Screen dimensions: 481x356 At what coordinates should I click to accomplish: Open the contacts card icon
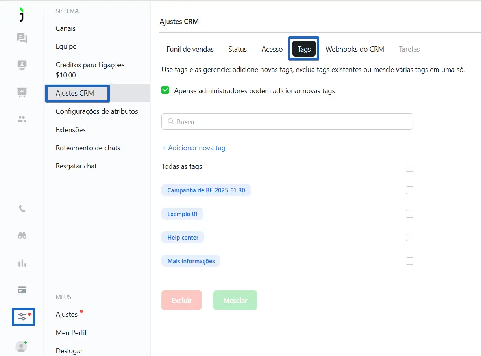click(x=22, y=65)
